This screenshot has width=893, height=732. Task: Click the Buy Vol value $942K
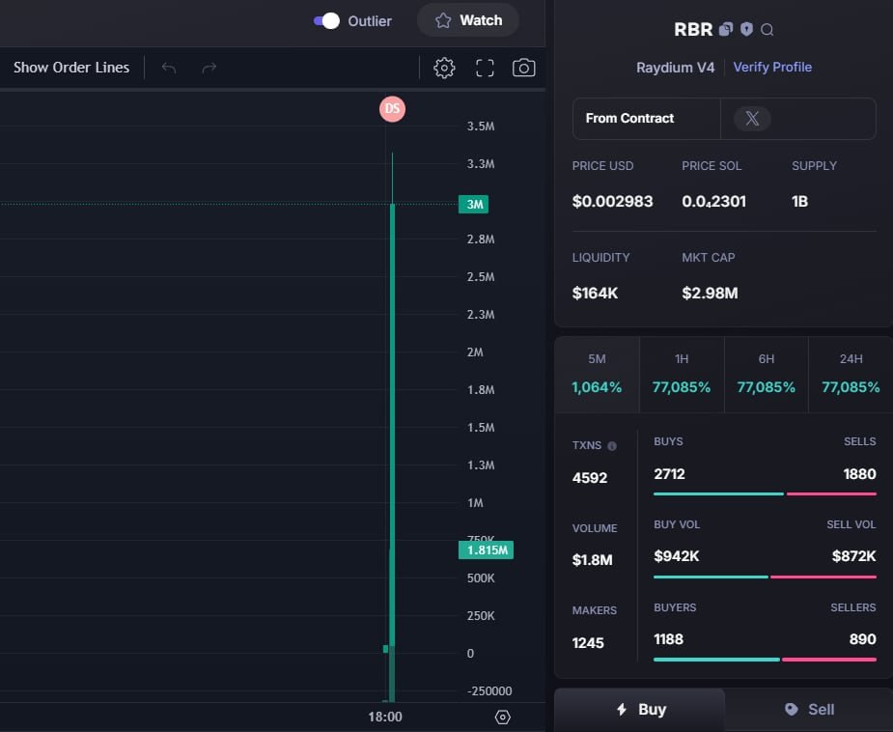[676, 556]
